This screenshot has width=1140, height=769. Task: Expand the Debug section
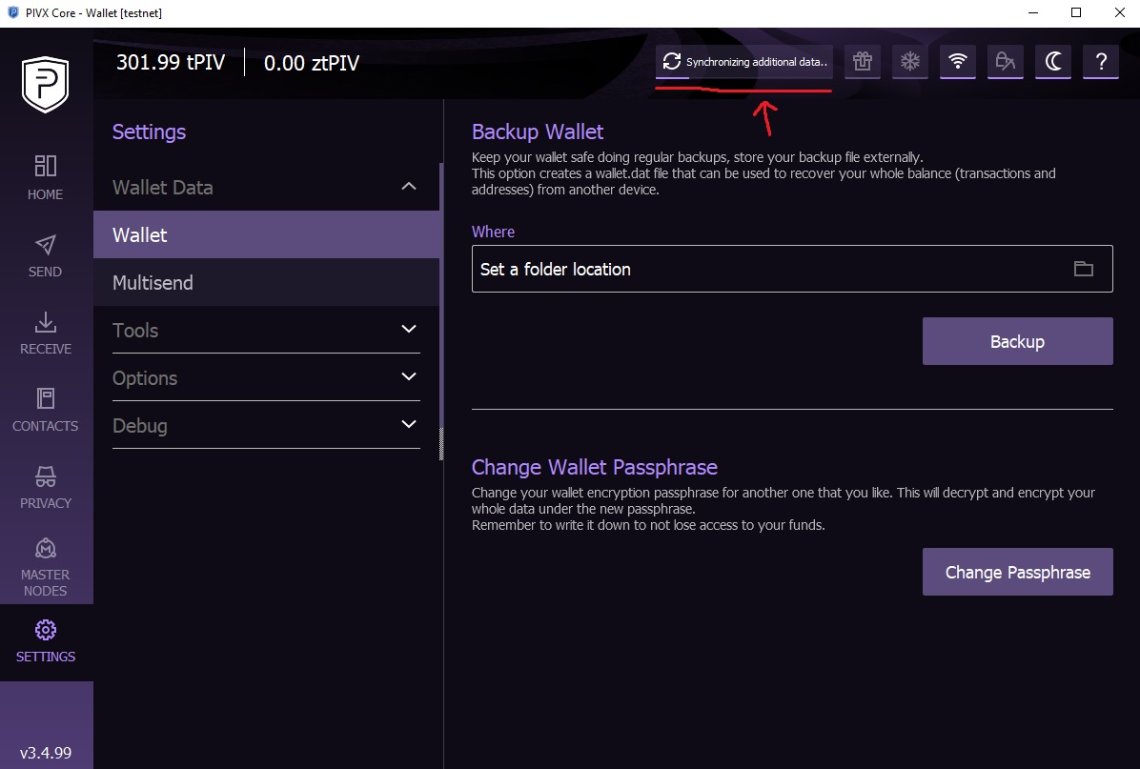[409, 425]
